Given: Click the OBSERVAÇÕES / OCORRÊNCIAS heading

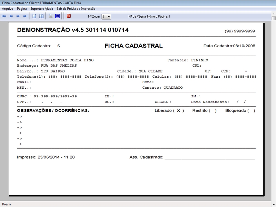Looking at the screenshot, I should tap(53, 110).
